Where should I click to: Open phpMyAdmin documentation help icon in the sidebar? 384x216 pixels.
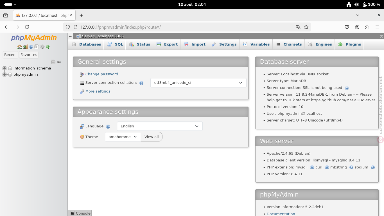[x=31, y=47]
